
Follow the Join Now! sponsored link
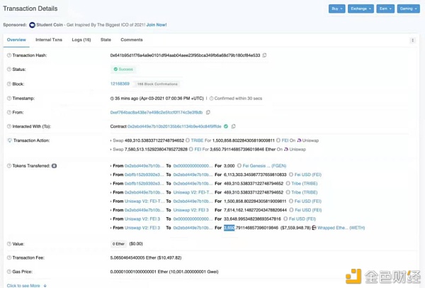coord(157,25)
